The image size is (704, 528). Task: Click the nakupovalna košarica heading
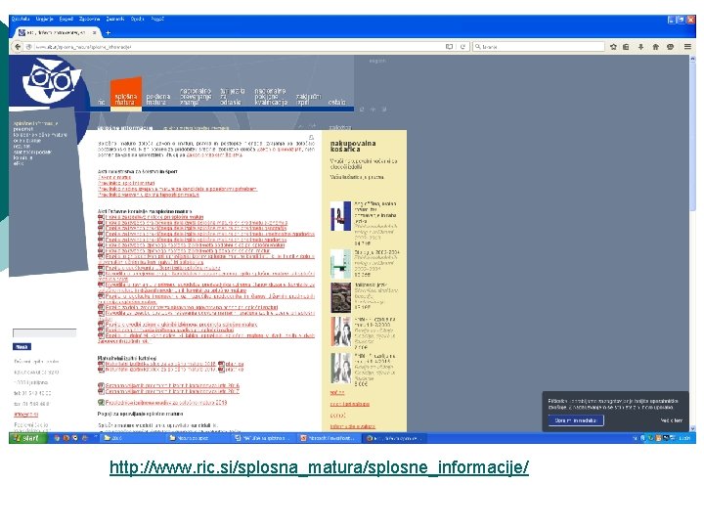[x=353, y=146]
